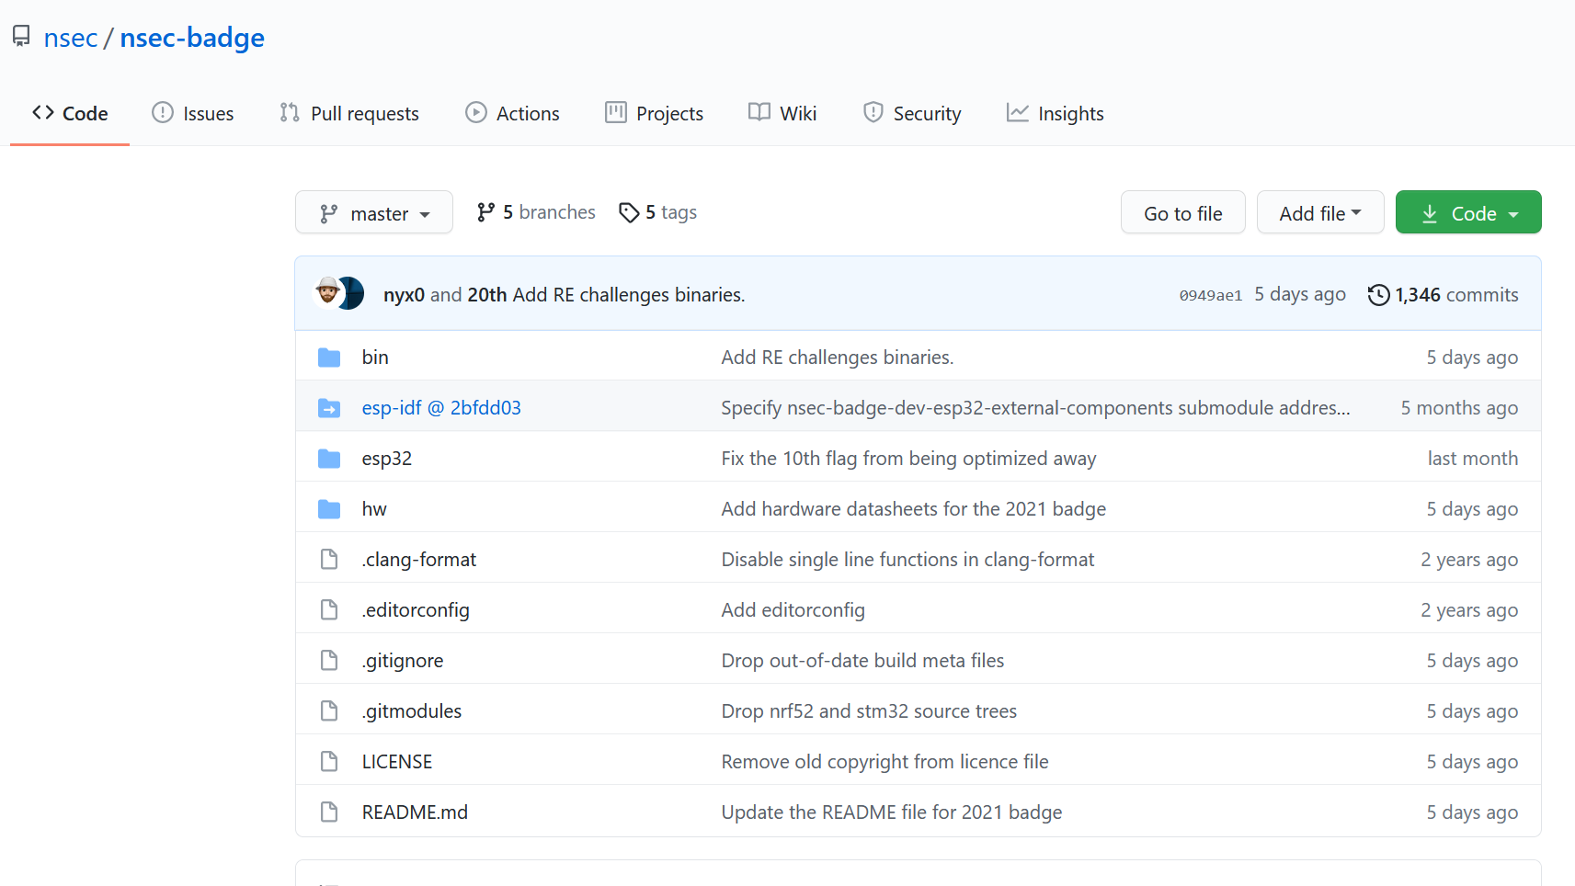Viewport: 1575px width, 886px height.
Task: Open latest commit message Add RE challenges binaries
Action: coord(629,295)
